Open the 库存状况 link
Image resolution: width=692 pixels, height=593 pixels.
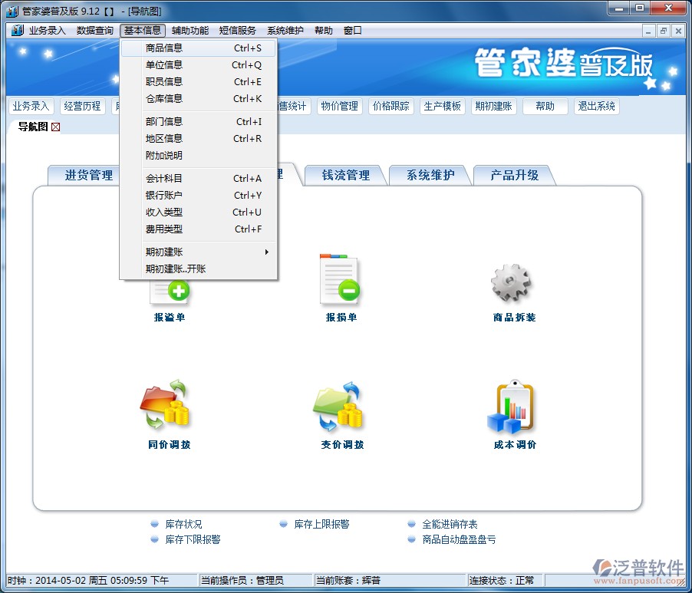[183, 524]
